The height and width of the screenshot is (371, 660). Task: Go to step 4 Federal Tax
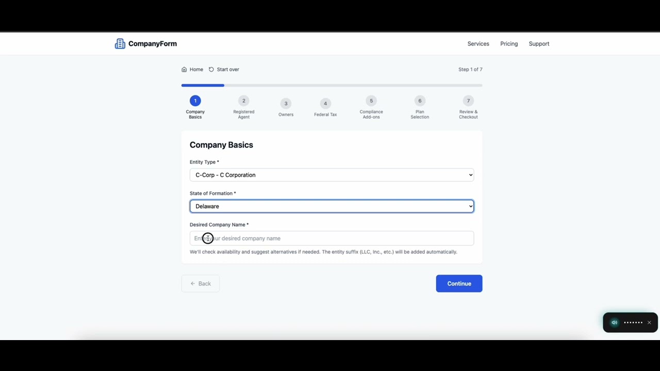pos(325,104)
